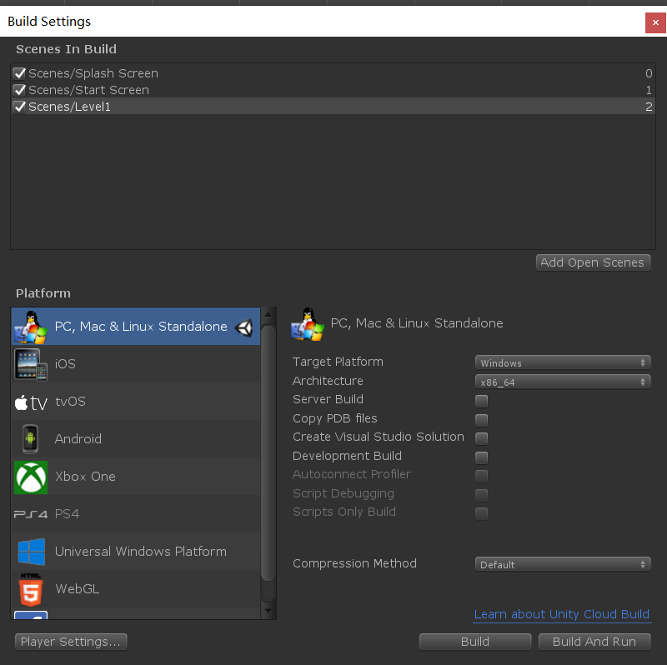Click the Android phone icon
This screenshot has width=667, height=665.
pos(30,439)
